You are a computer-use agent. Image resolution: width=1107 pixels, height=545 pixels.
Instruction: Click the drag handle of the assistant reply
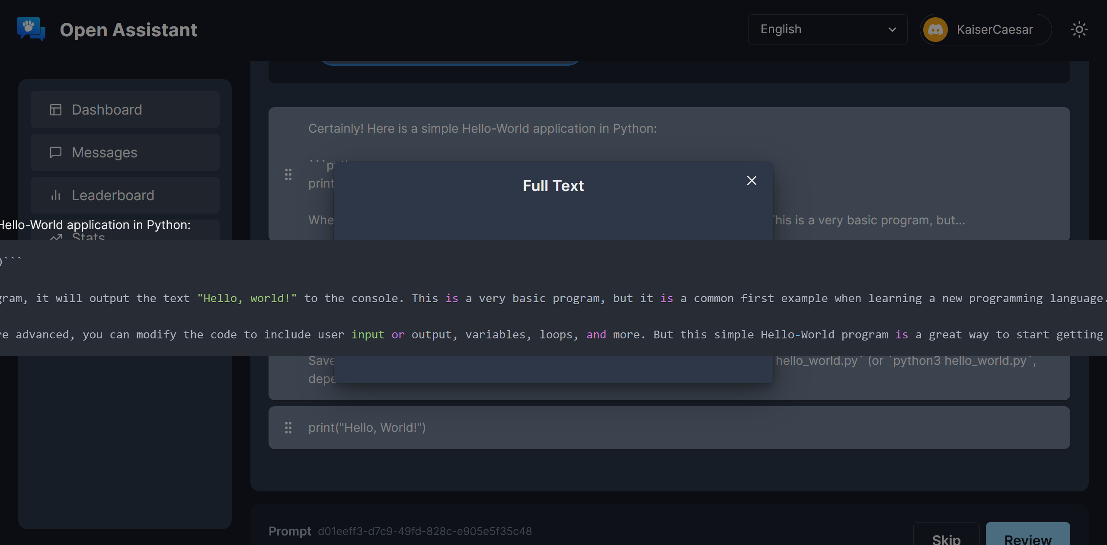coord(288,175)
